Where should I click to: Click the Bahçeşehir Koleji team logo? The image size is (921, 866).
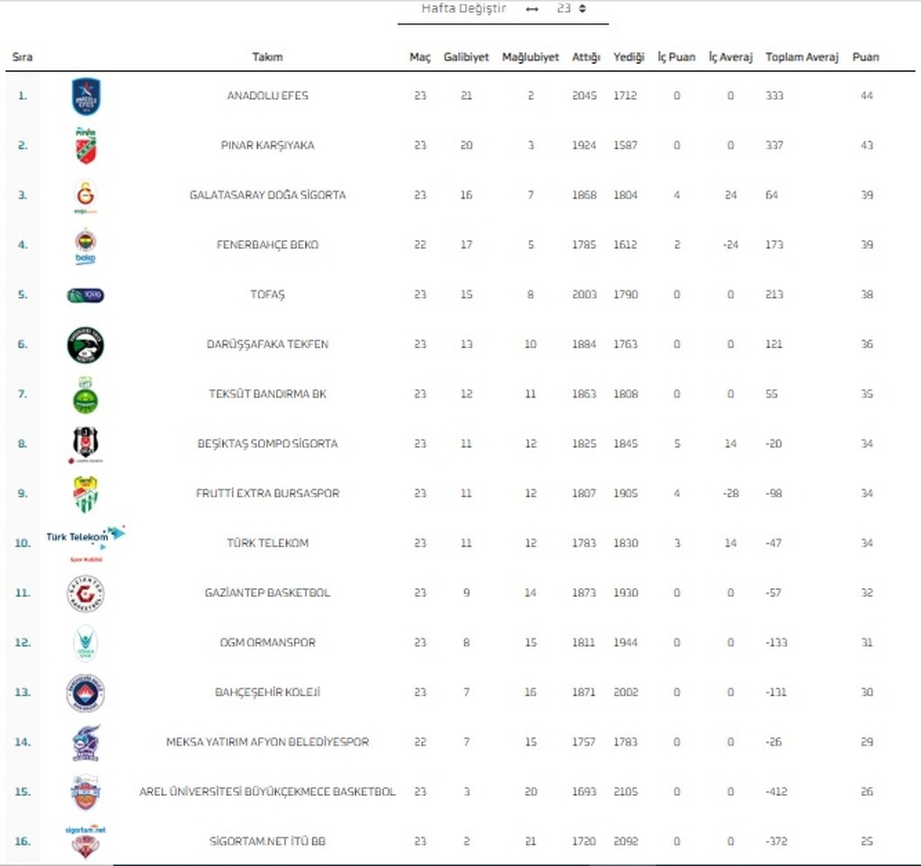coord(86,692)
